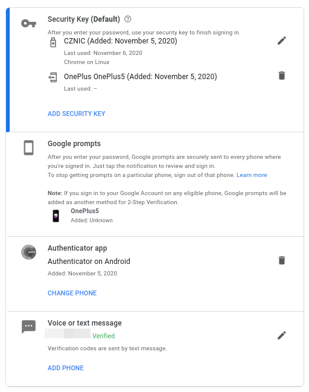Screen dimensions: 309x392
Task: Remove the Authenticator on Android entry
Action: click(282, 260)
